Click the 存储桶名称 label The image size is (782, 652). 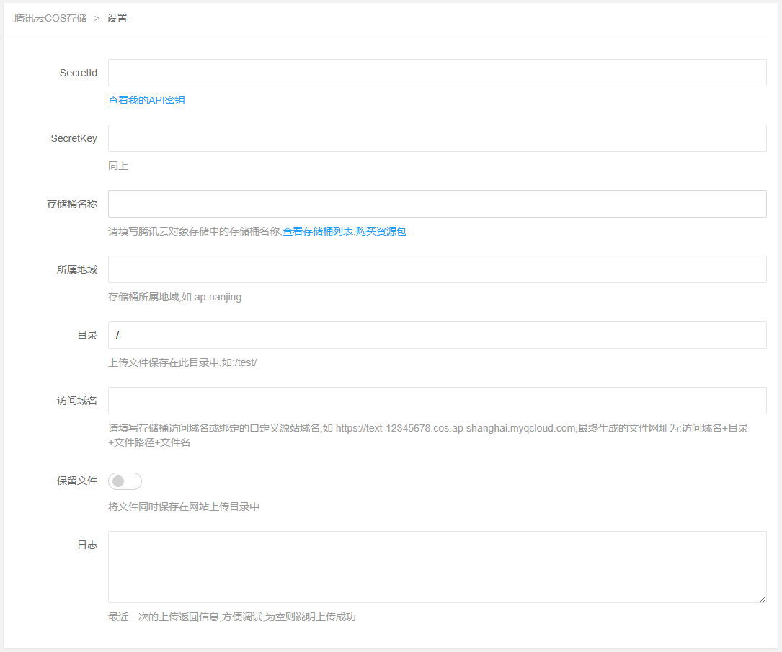[x=72, y=204]
